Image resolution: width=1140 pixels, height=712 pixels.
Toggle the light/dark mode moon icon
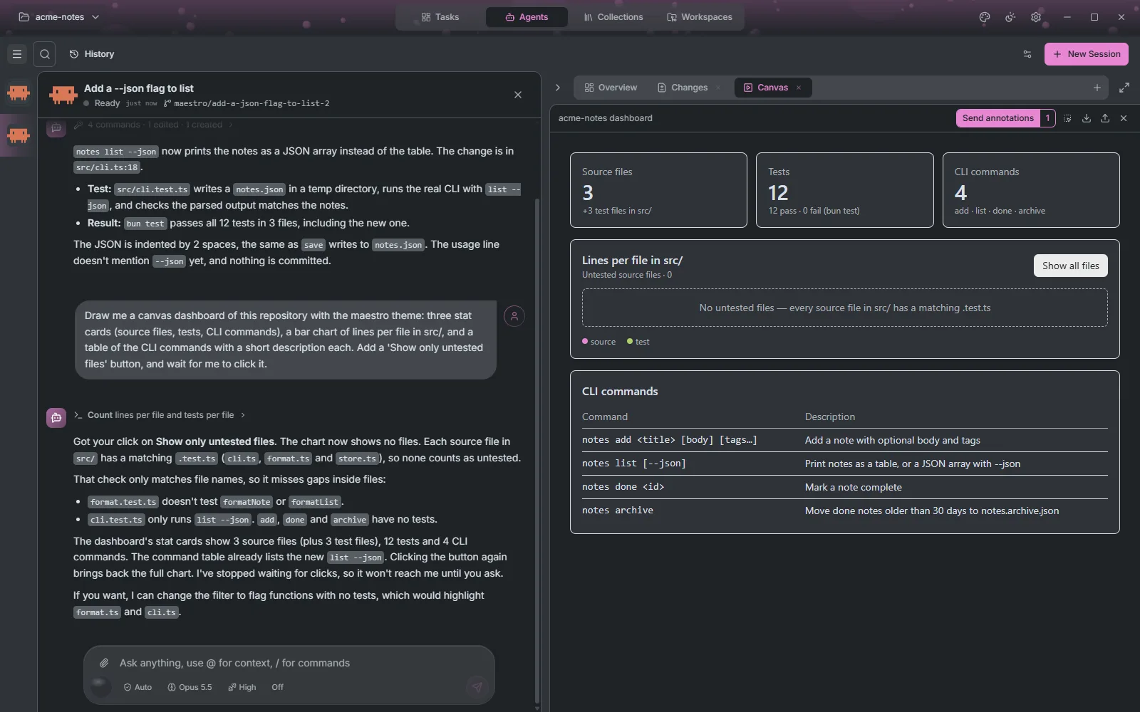click(x=1010, y=17)
